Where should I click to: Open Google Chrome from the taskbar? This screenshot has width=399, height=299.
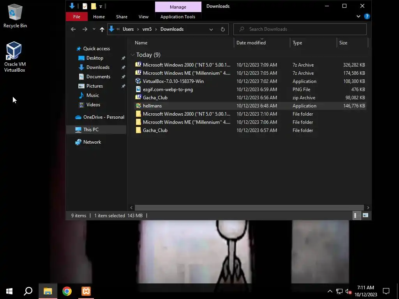(x=67, y=291)
